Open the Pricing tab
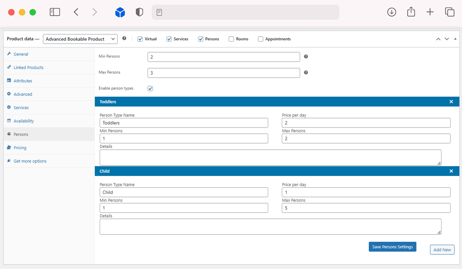 click(x=20, y=148)
